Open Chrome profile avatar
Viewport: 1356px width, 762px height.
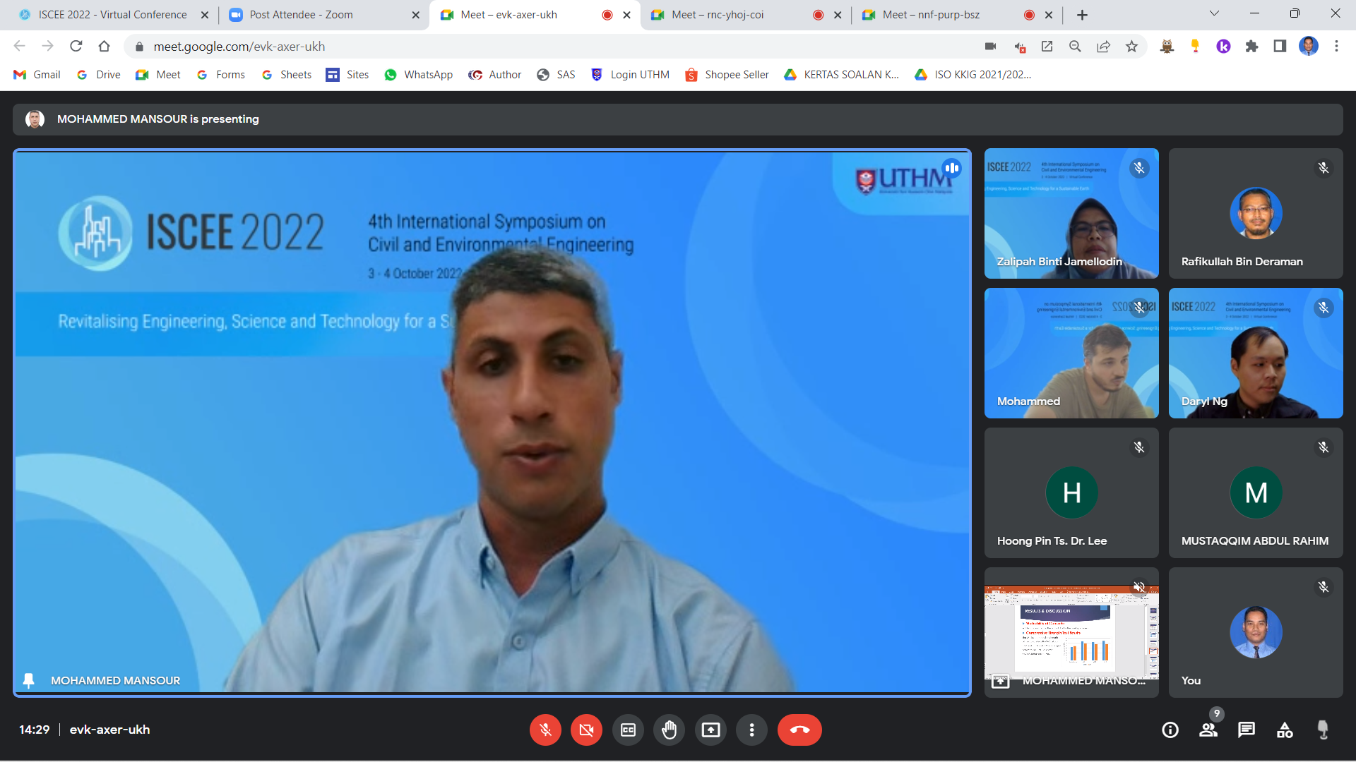tap(1309, 46)
